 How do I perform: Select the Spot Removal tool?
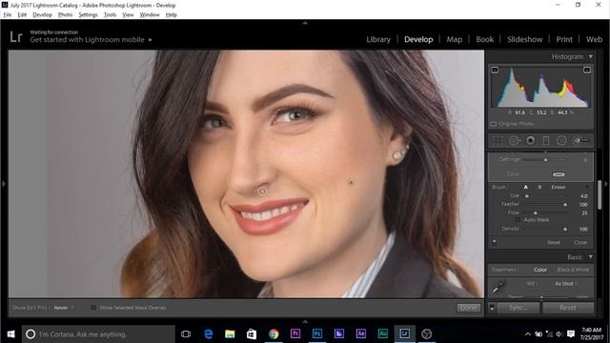[515, 140]
